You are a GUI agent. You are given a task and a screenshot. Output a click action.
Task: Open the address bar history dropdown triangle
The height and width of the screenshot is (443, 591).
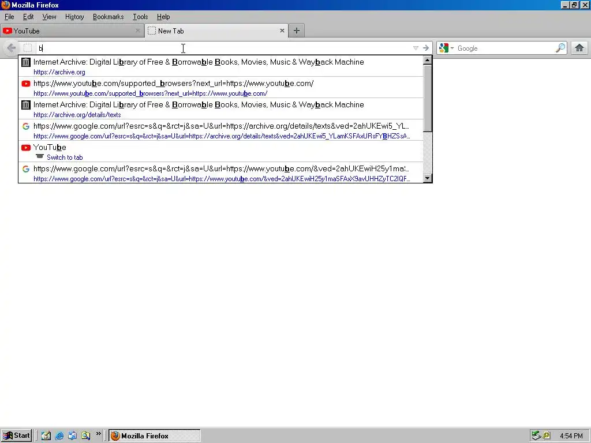(416, 48)
